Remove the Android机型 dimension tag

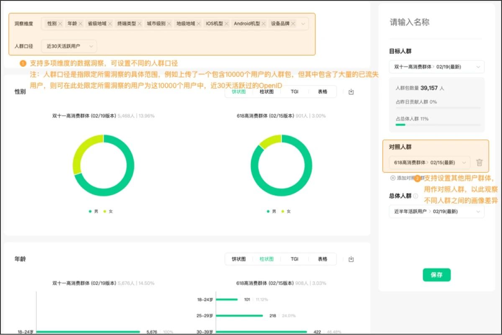pos(263,24)
